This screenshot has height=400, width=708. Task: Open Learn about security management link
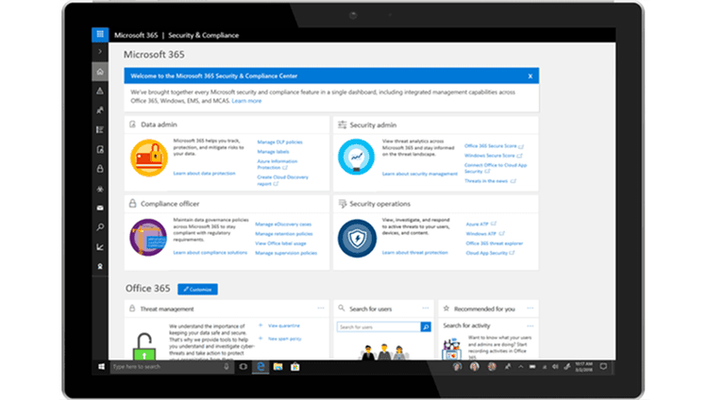420,174
